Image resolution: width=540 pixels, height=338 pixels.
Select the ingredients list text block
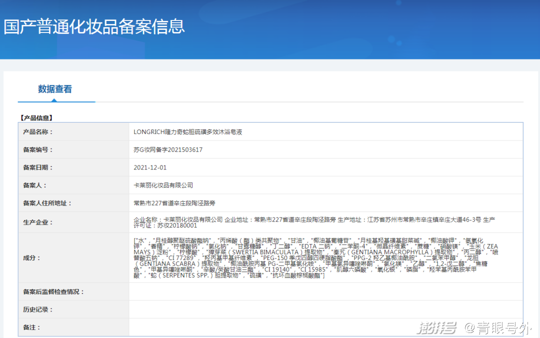(x=316, y=258)
